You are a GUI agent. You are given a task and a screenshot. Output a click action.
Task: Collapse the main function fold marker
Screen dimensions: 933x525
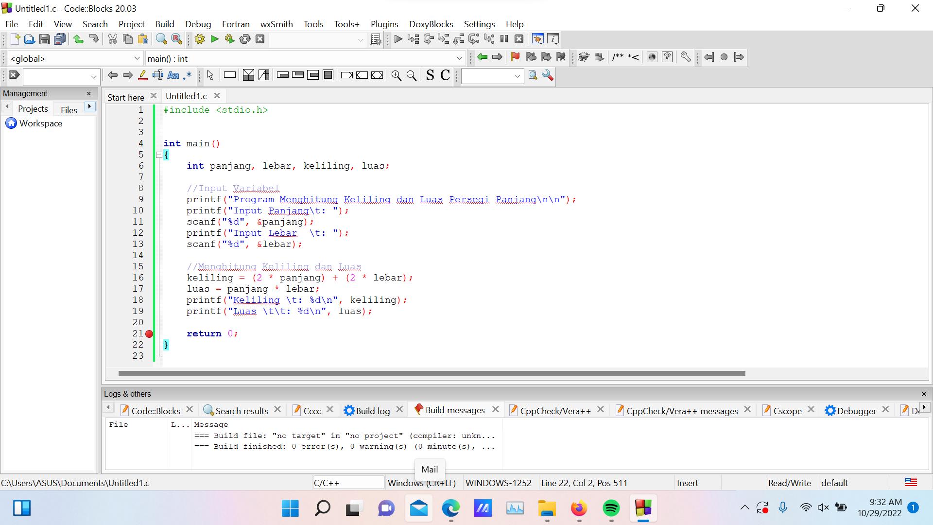click(159, 155)
